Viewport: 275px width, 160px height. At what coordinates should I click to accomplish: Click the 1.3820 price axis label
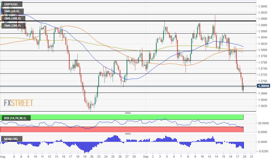pyautogui.click(x=262, y=44)
